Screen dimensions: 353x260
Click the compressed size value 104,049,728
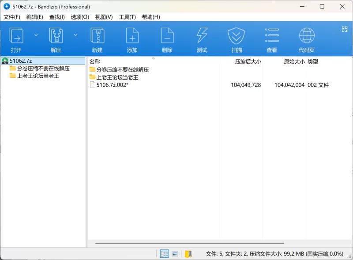(x=246, y=85)
